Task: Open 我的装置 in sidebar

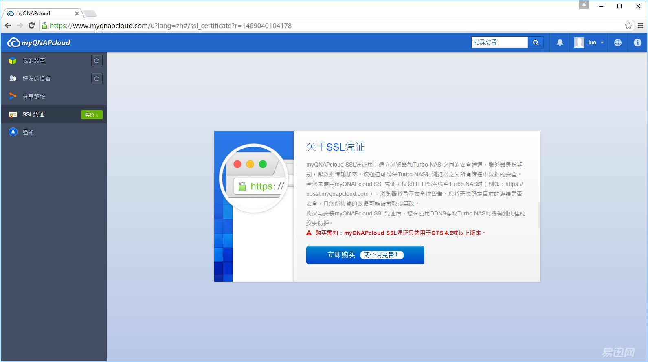Action: pyautogui.click(x=34, y=61)
